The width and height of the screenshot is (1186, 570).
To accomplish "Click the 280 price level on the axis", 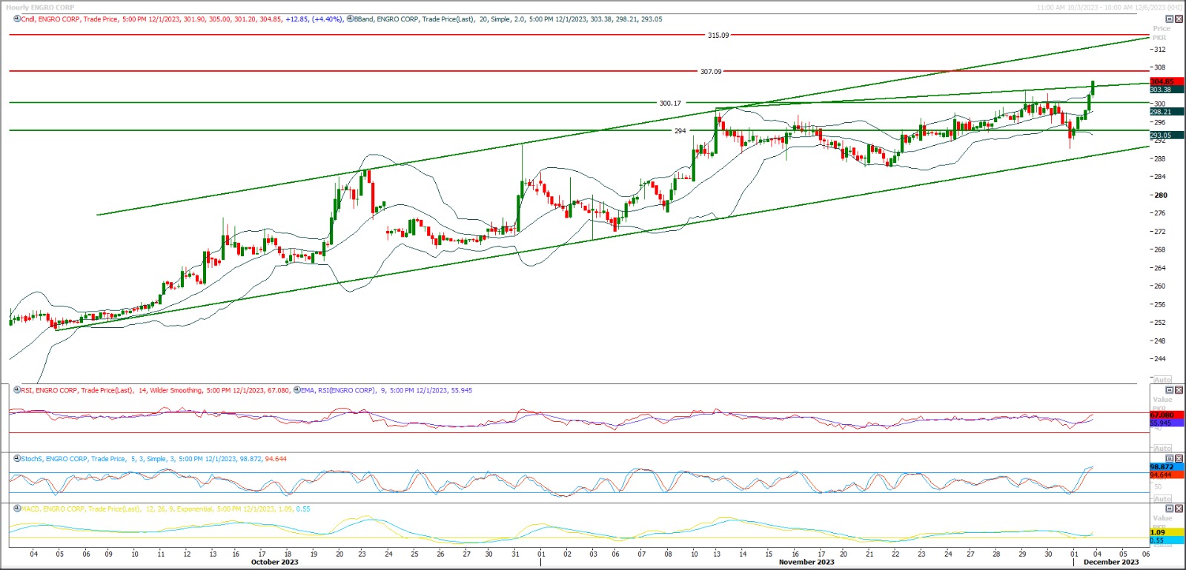I will point(1160,195).
